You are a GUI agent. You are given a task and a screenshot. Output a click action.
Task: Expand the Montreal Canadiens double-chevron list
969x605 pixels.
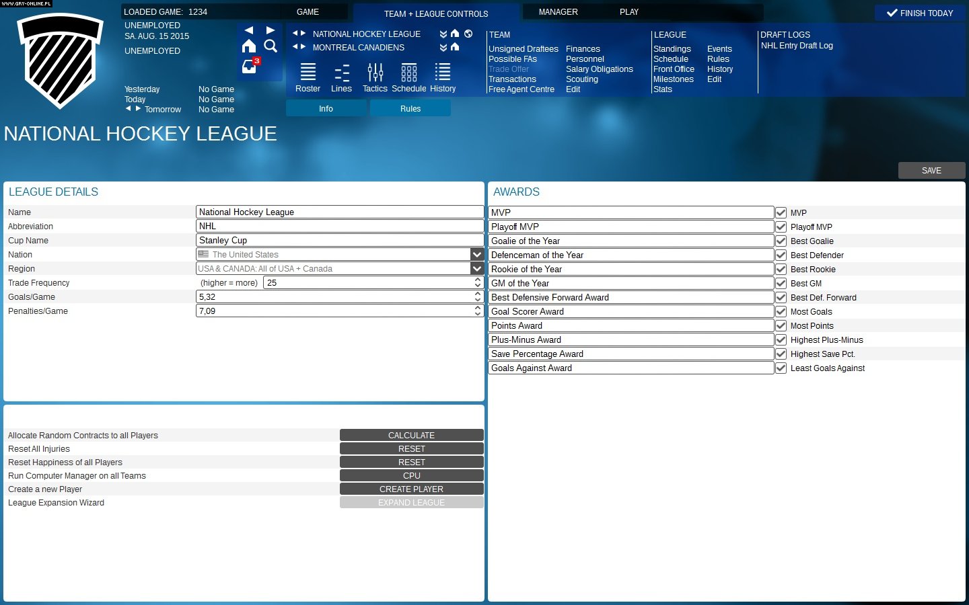click(x=443, y=47)
